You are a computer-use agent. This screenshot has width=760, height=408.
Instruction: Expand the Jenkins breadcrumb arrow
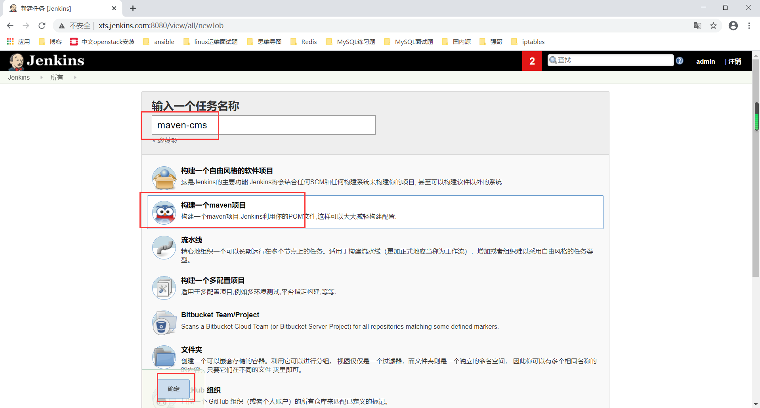[41, 77]
